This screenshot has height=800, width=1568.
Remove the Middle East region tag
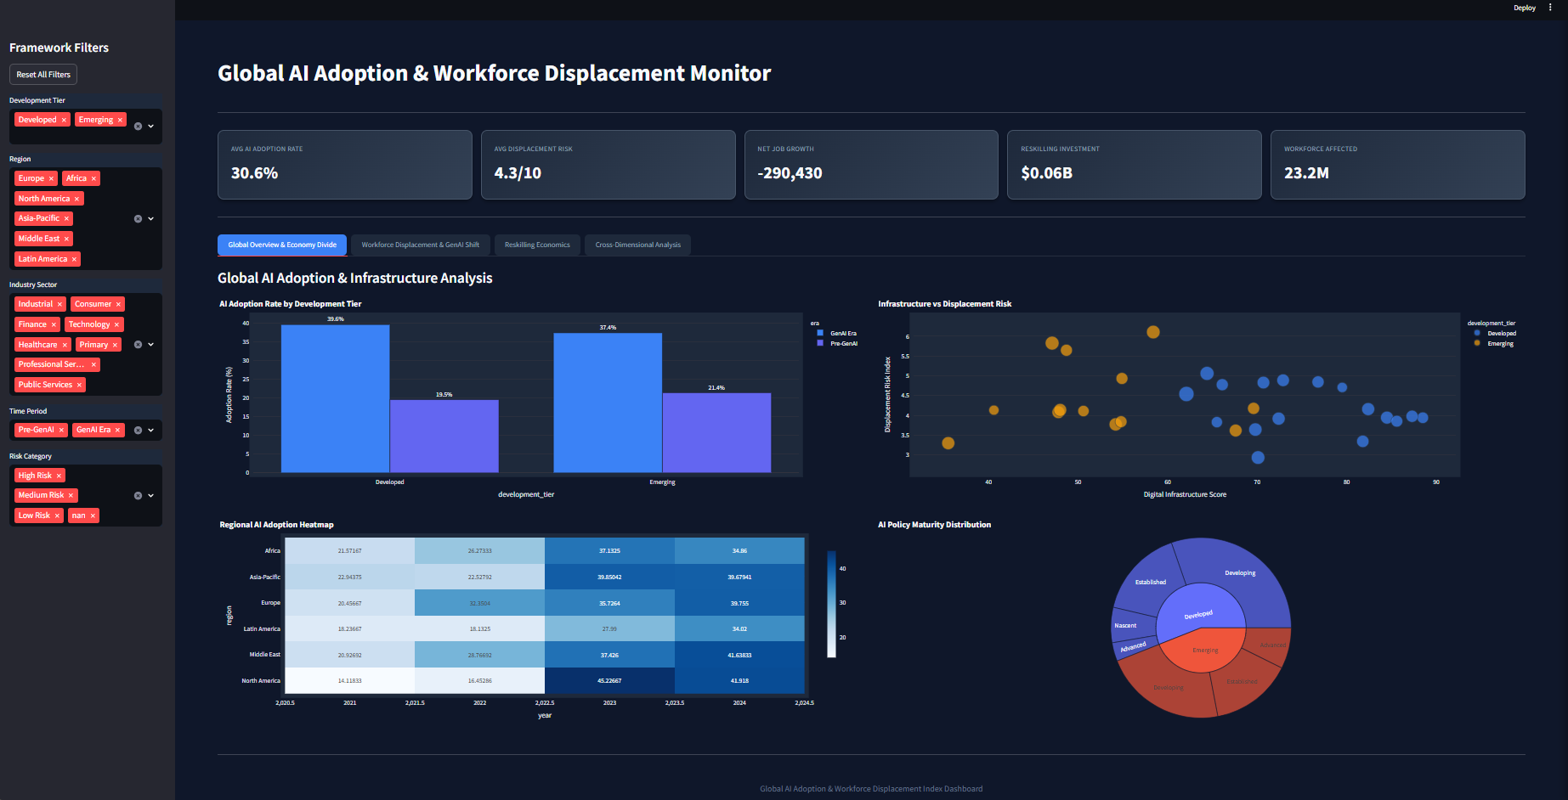[x=66, y=239]
